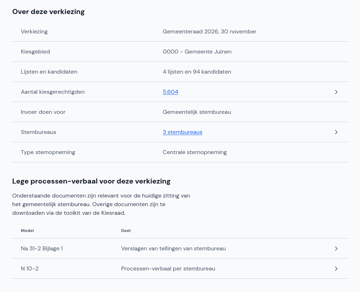
Task: Expand the Stembureaus row chevron
Action: coord(336,132)
